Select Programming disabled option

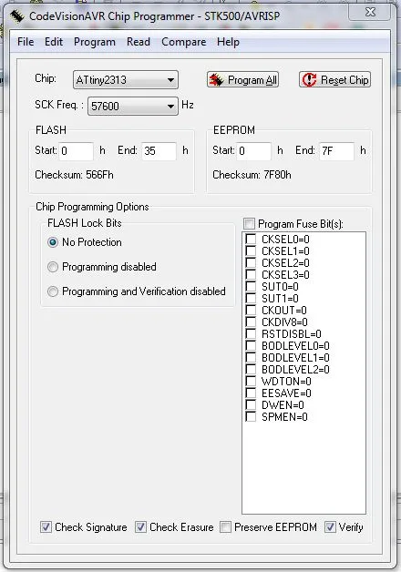(53, 267)
